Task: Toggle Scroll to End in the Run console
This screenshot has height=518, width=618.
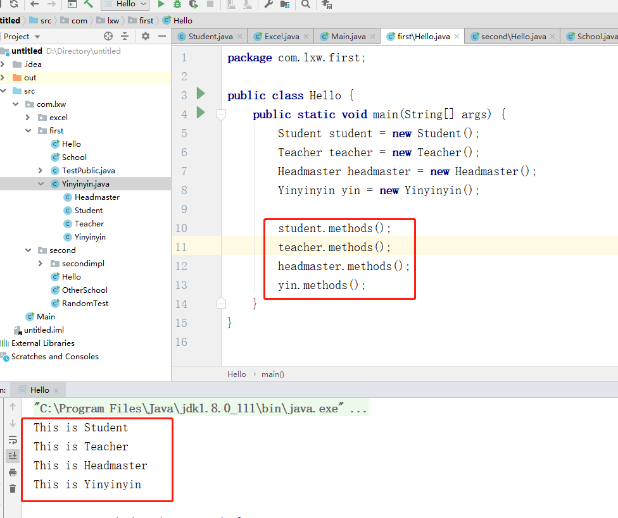Action: (x=13, y=455)
